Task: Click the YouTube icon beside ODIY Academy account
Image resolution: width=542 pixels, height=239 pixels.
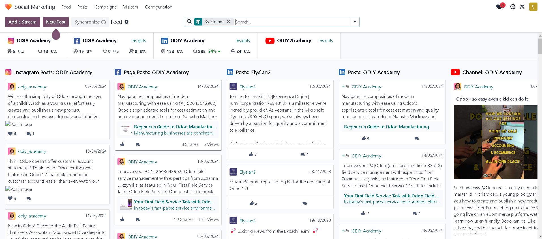Action: 270,41
